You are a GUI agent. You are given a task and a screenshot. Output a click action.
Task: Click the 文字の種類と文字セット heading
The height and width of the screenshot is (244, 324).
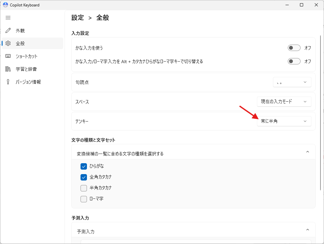(x=93, y=140)
